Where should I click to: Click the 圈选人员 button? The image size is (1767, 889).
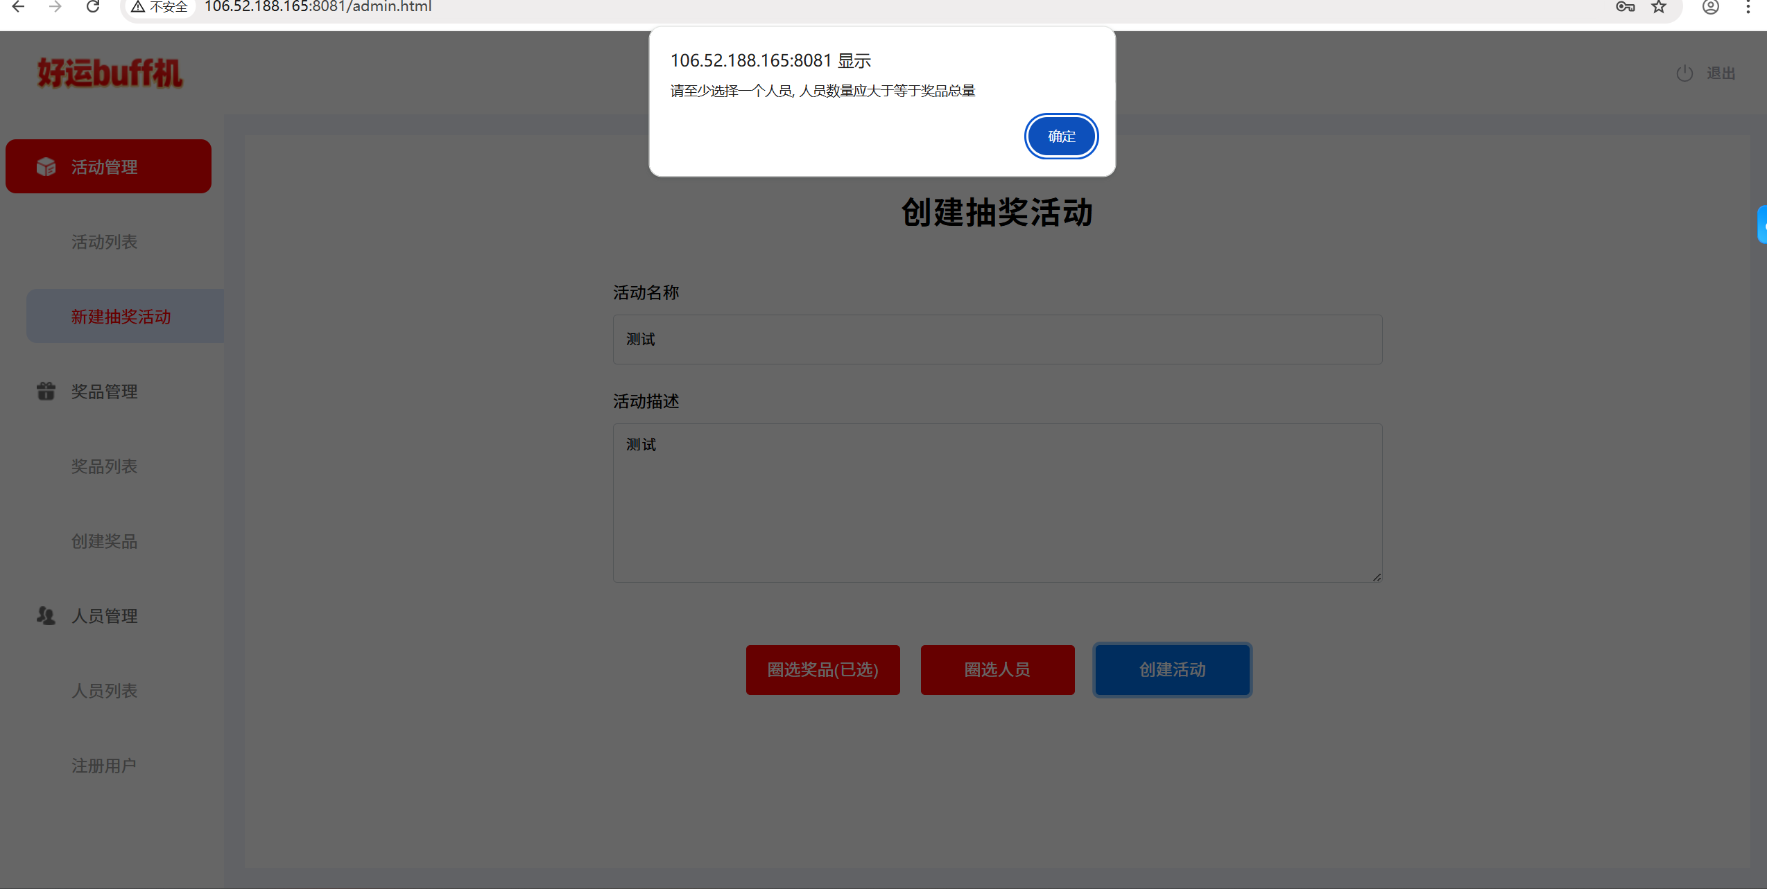(997, 670)
